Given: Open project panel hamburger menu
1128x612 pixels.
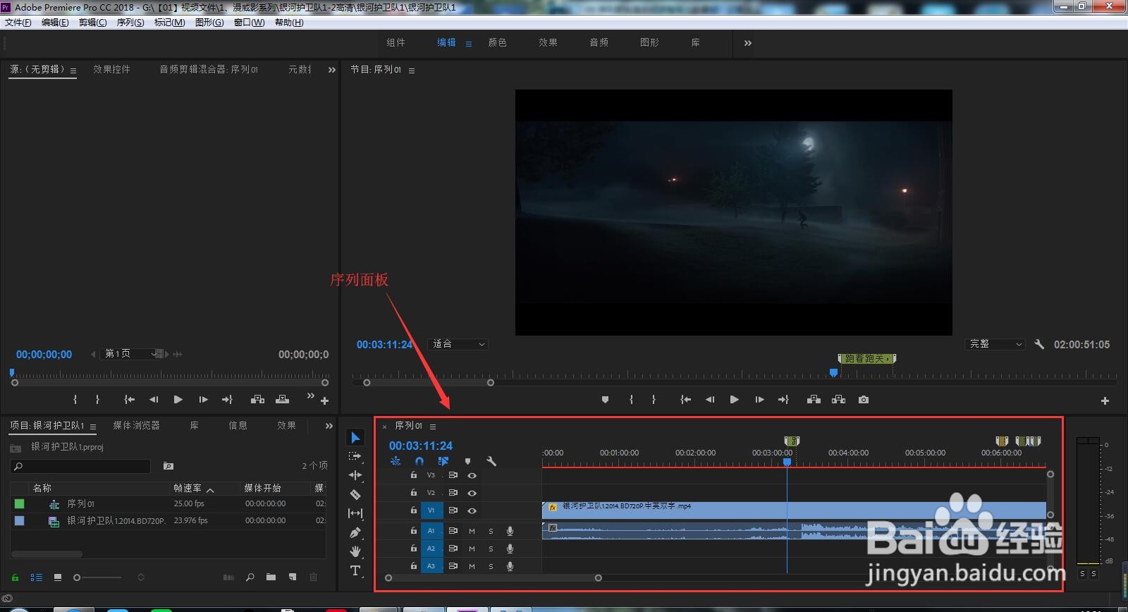Looking at the screenshot, I should (93, 426).
